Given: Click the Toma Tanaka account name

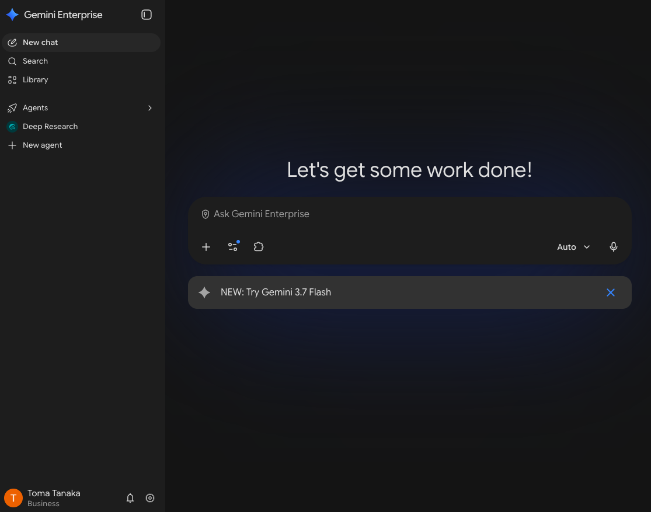Looking at the screenshot, I should pos(54,493).
